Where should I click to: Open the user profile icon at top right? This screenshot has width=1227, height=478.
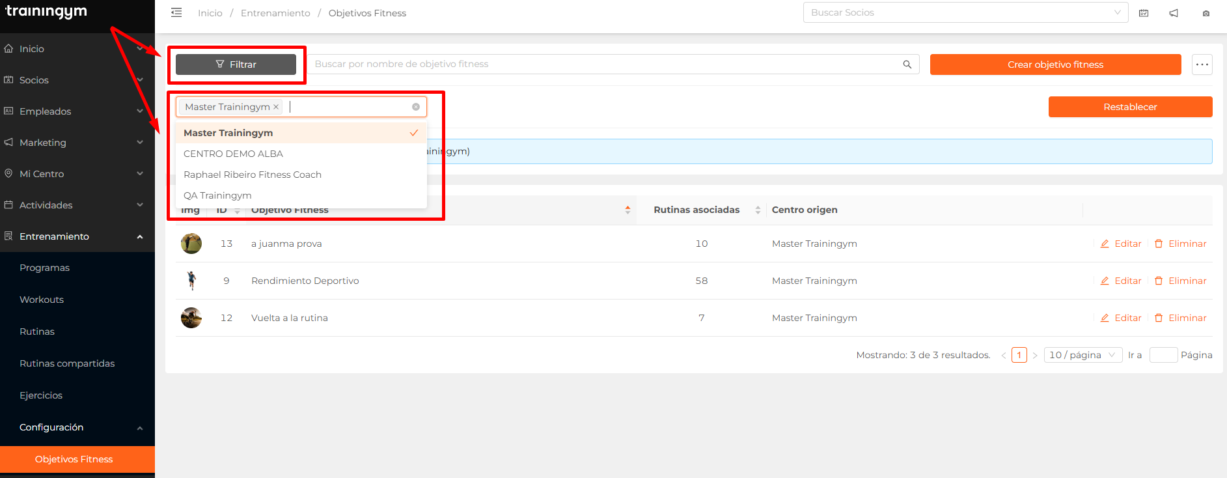pos(1206,13)
